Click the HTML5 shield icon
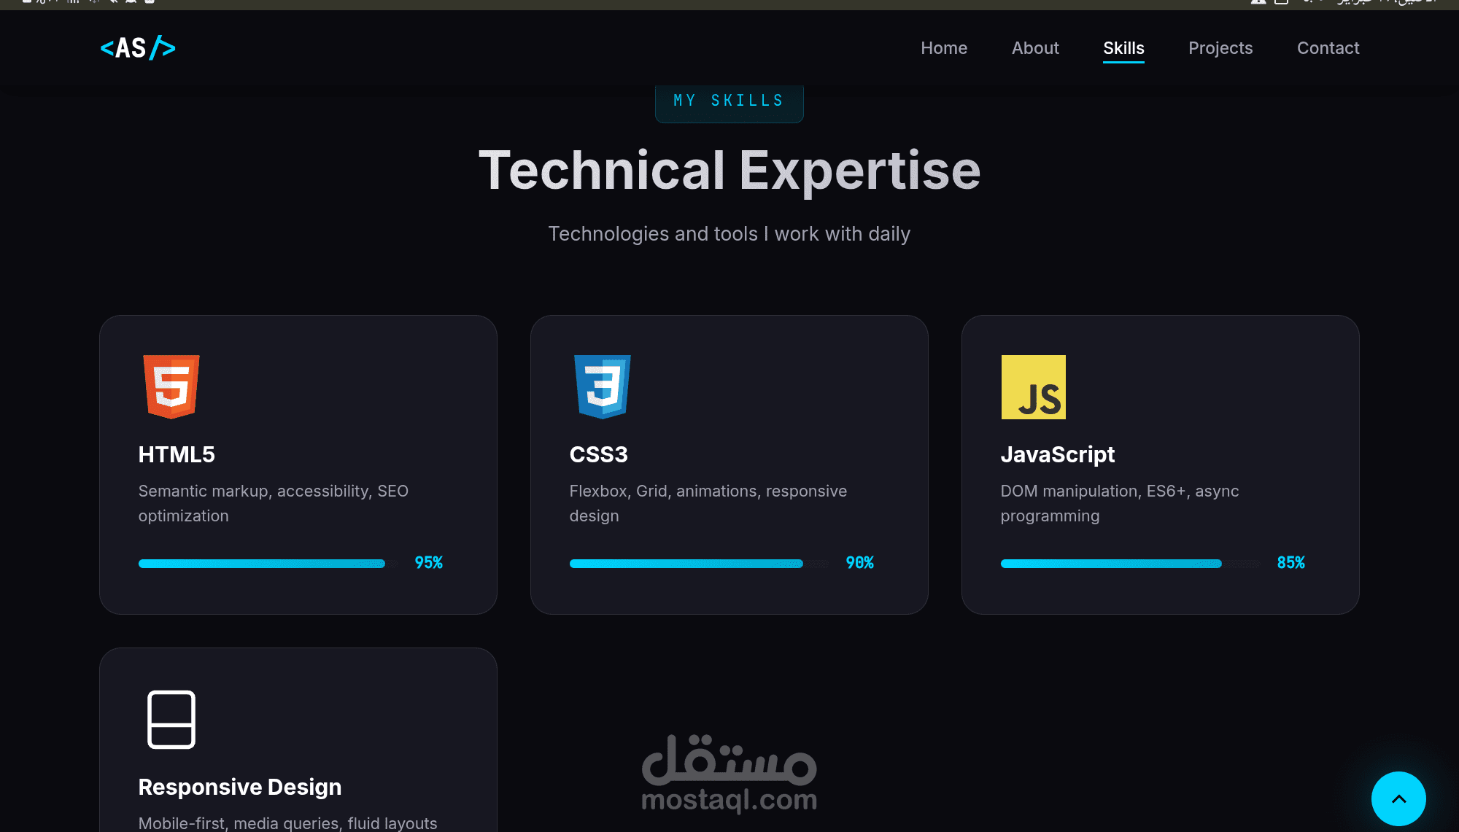Image resolution: width=1459 pixels, height=832 pixels. coord(171,386)
